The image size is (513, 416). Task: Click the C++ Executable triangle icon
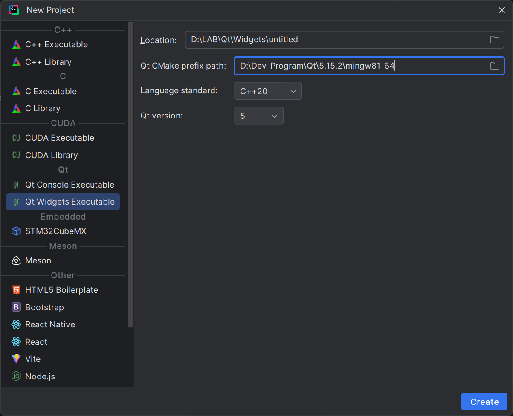(16, 44)
